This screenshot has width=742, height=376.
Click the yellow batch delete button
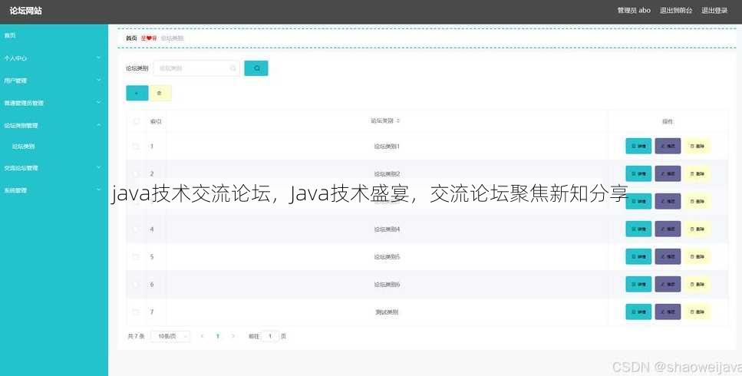click(160, 93)
